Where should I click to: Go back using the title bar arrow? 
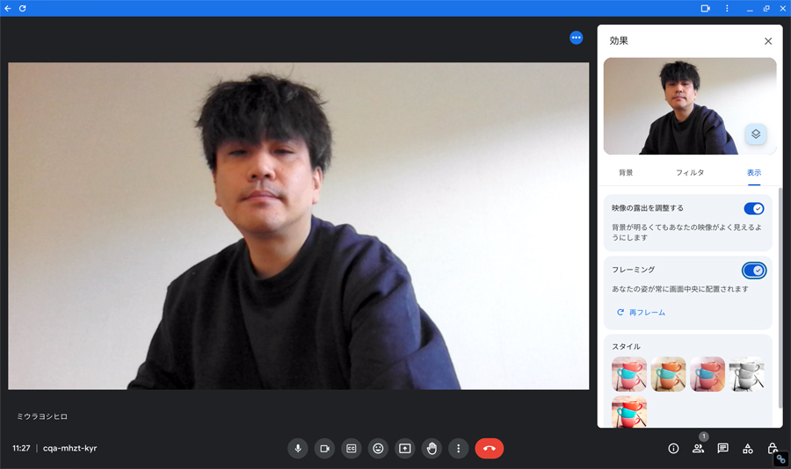pyautogui.click(x=8, y=9)
